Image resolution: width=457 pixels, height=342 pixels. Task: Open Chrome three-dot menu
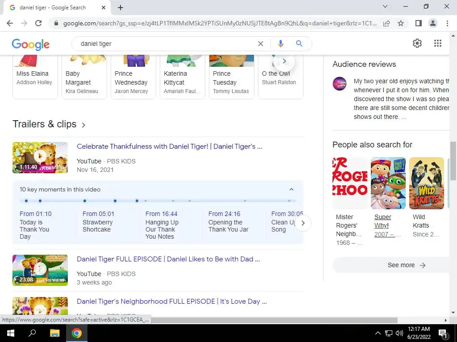point(447,23)
